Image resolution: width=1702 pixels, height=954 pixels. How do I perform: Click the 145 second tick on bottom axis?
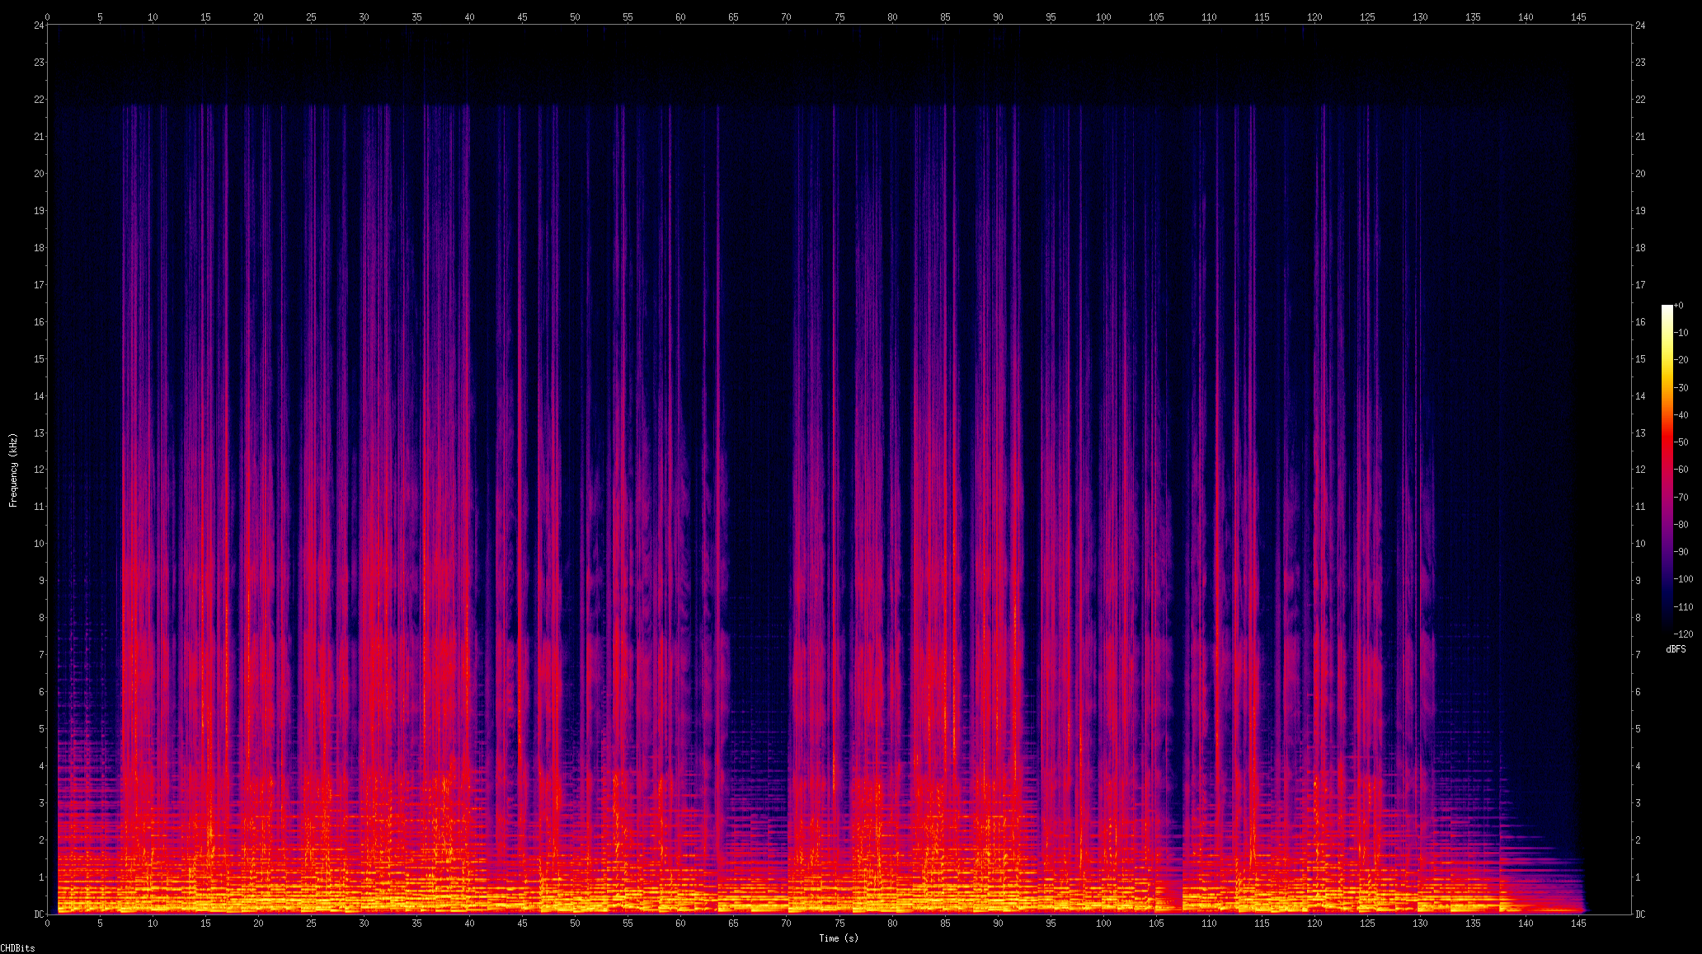(1578, 924)
